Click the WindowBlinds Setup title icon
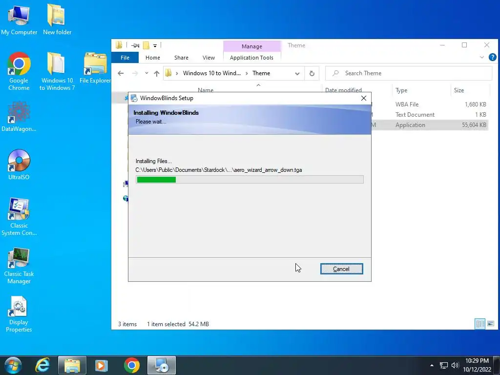Screen dimensions: 500x375 (134, 98)
